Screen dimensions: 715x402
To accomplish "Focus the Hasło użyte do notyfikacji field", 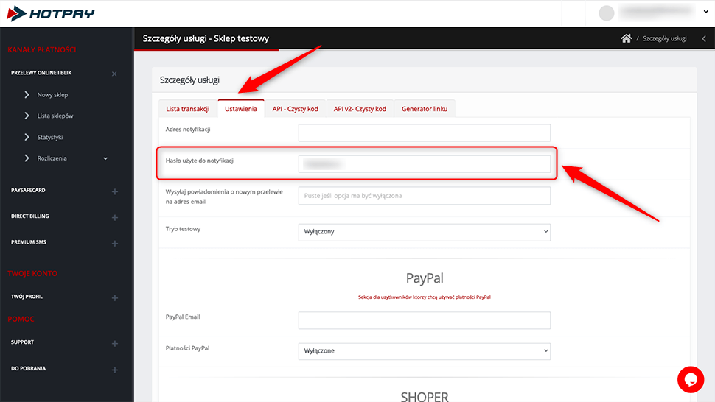I will click(424, 164).
